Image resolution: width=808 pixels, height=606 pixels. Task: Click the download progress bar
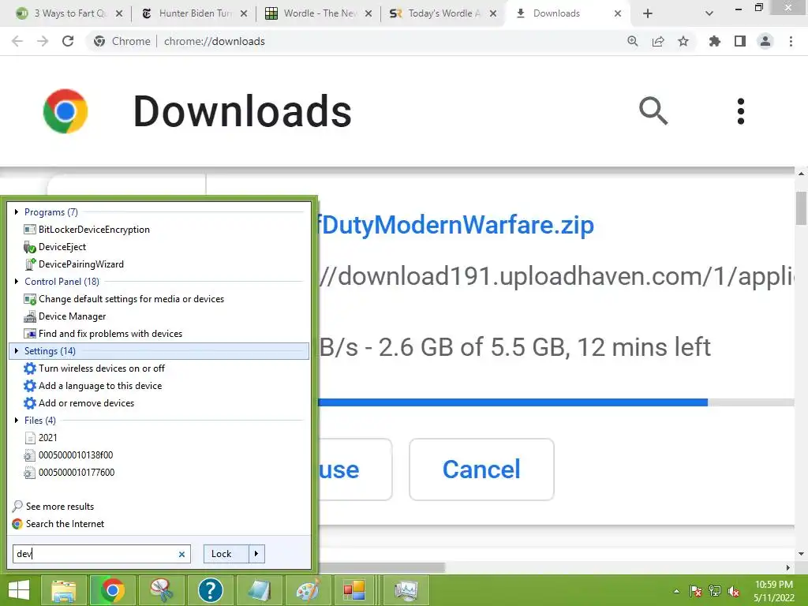(556, 402)
